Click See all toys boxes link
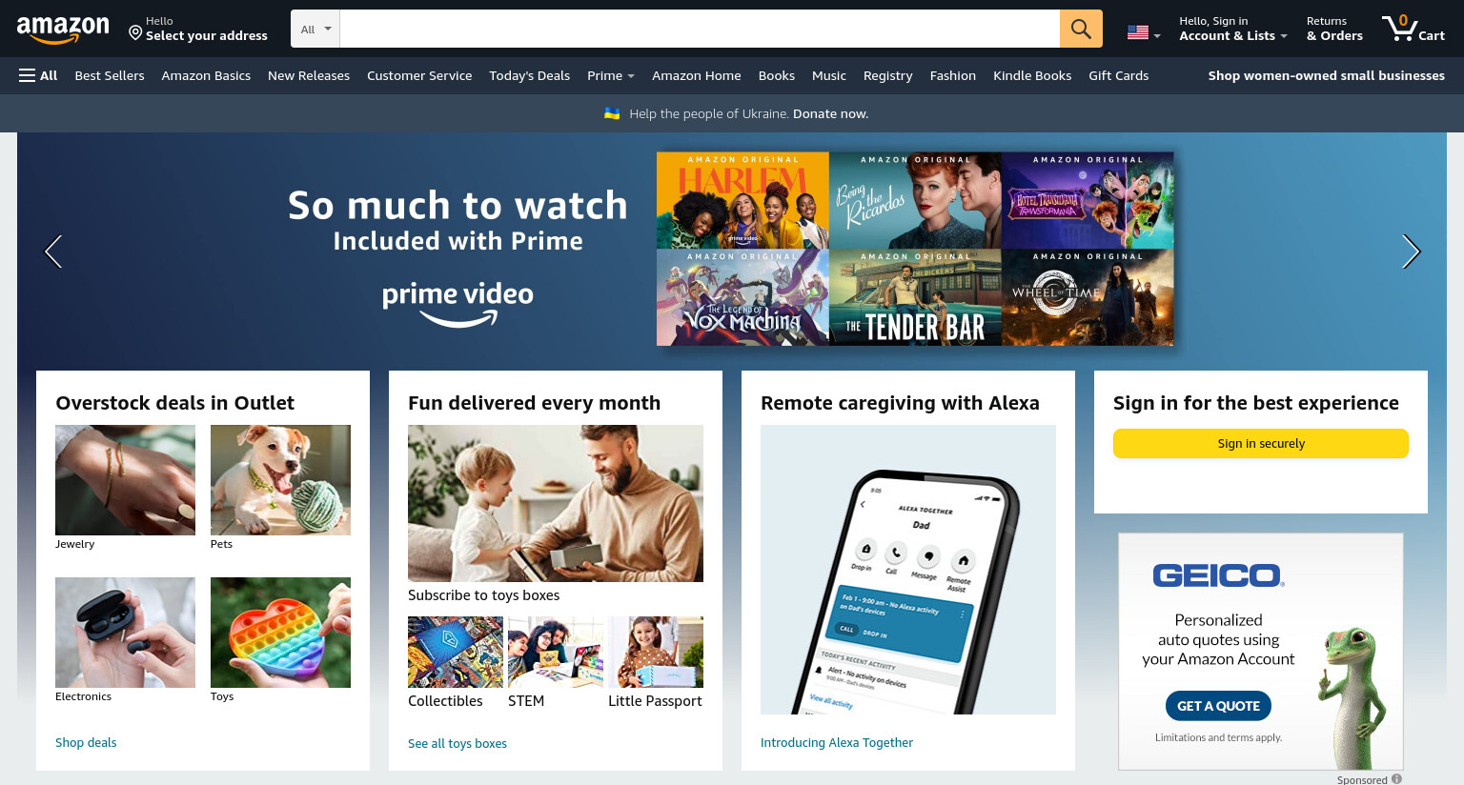 pos(457,743)
